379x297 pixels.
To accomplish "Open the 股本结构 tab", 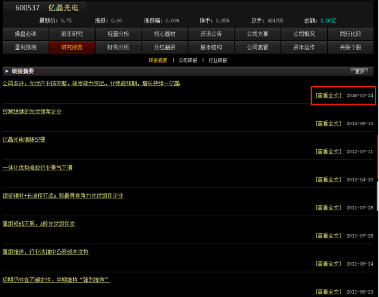I will pos(211,47).
